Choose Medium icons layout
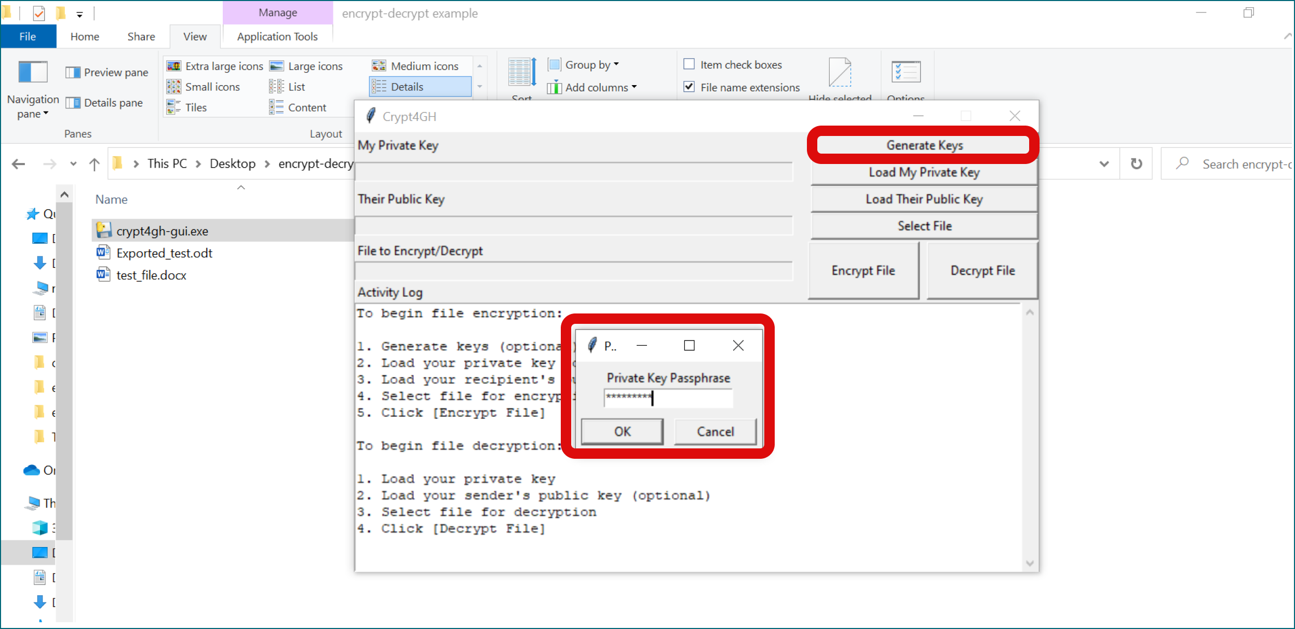This screenshot has height=629, width=1295. point(415,66)
